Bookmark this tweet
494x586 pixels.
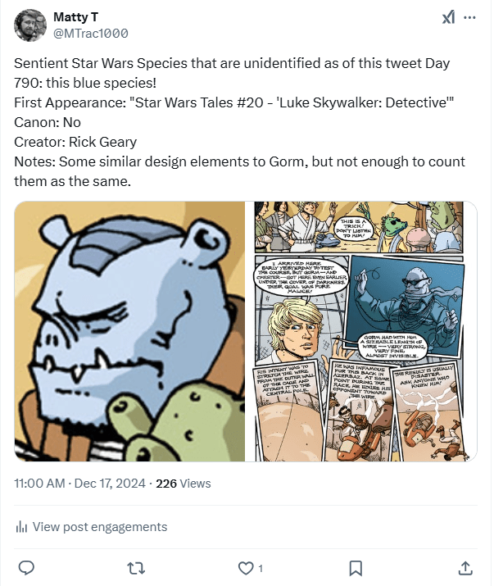pos(356,567)
